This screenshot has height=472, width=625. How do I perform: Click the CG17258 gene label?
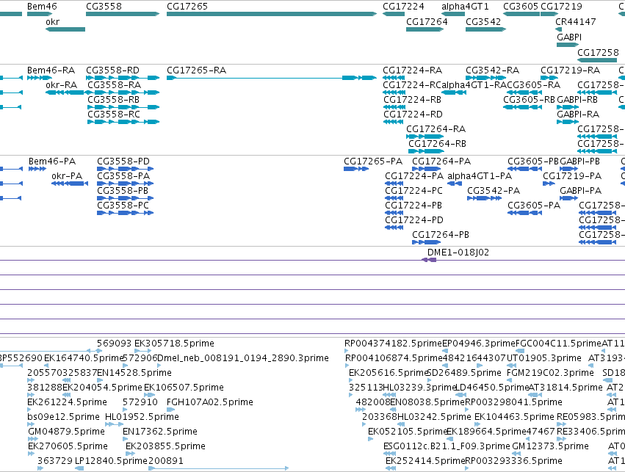coord(598,53)
